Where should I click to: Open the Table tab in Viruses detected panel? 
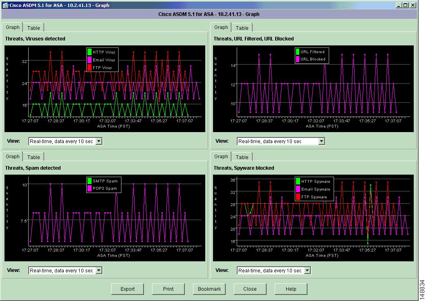(x=34, y=28)
